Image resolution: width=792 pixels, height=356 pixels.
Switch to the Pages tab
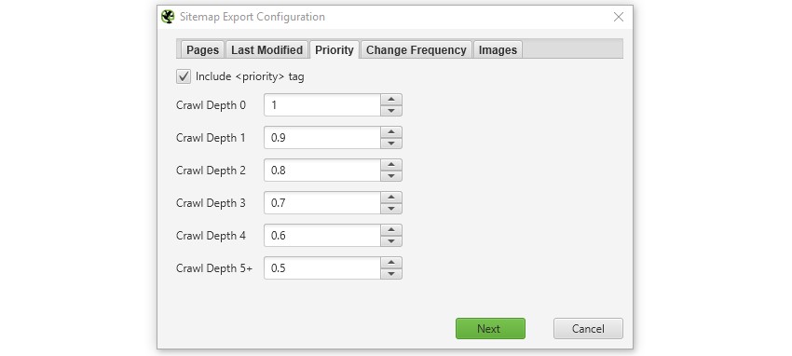[x=202, y=50]
